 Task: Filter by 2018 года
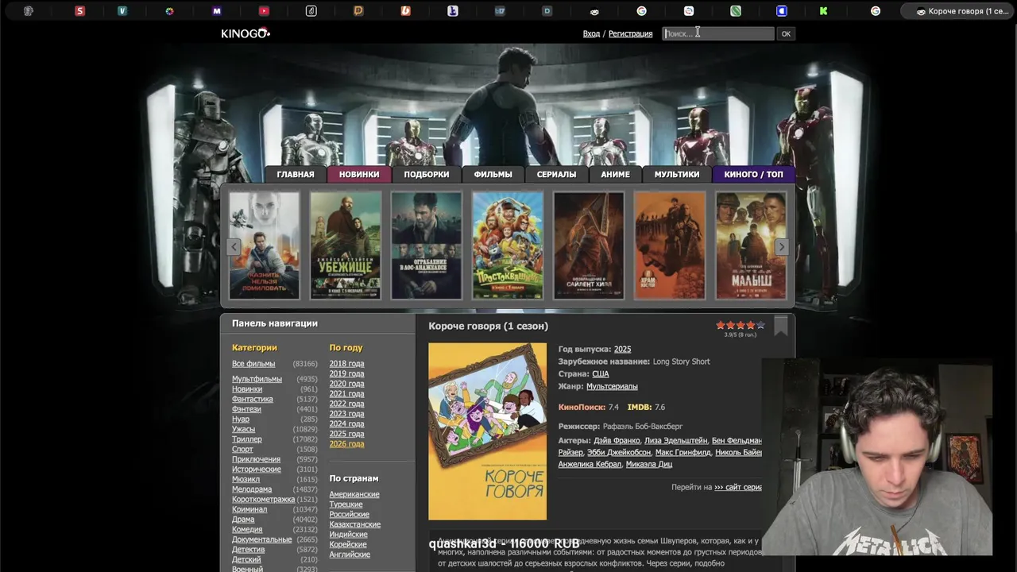click(347, 364)
